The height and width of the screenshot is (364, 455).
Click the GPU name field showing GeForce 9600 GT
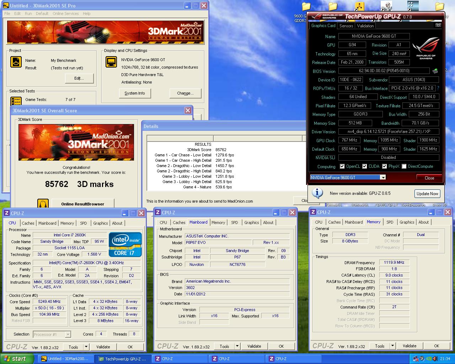pos(374,36)
